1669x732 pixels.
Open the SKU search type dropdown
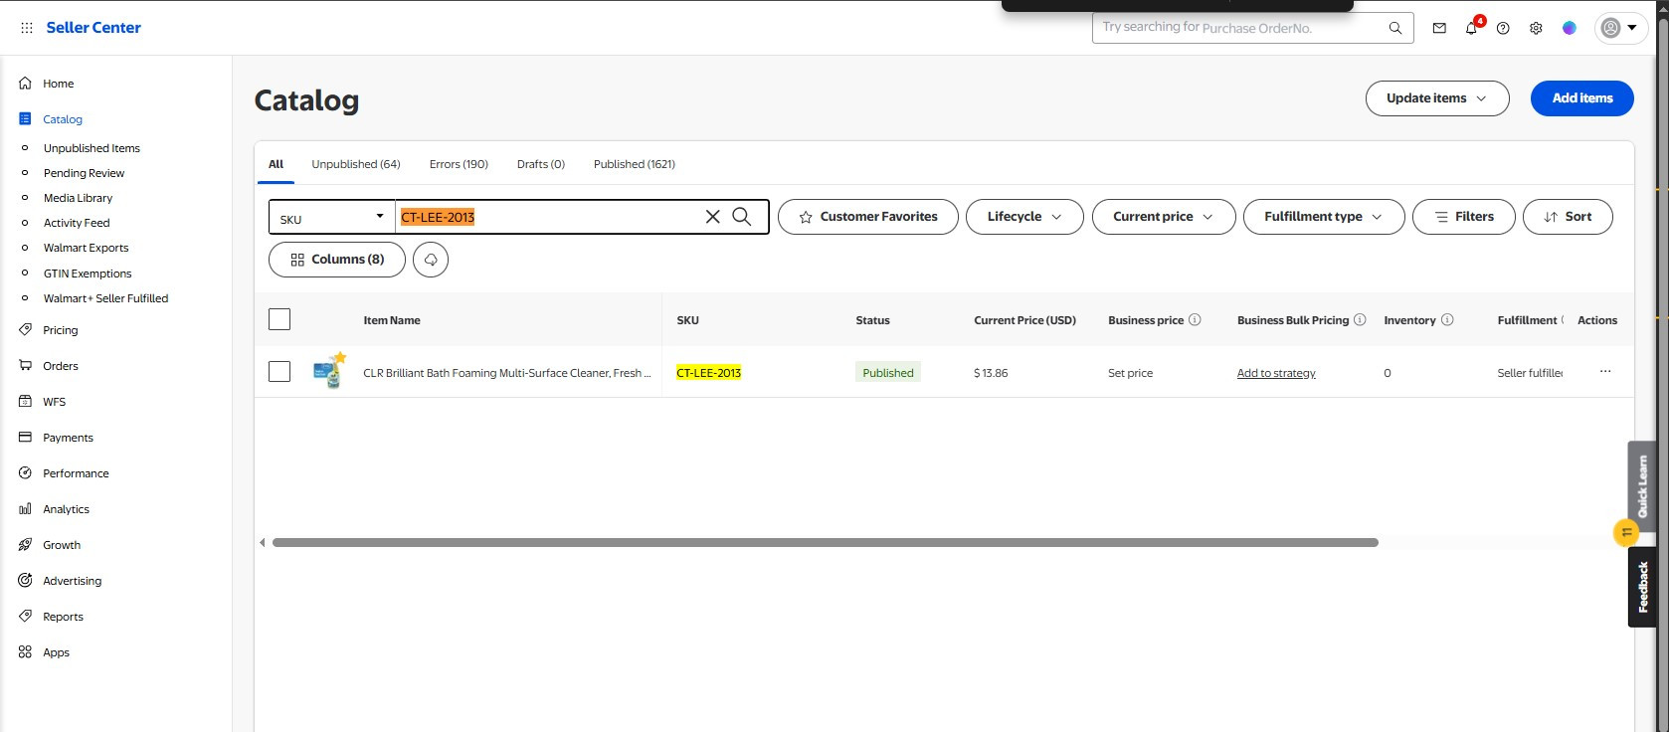click(x=332, y=218)
